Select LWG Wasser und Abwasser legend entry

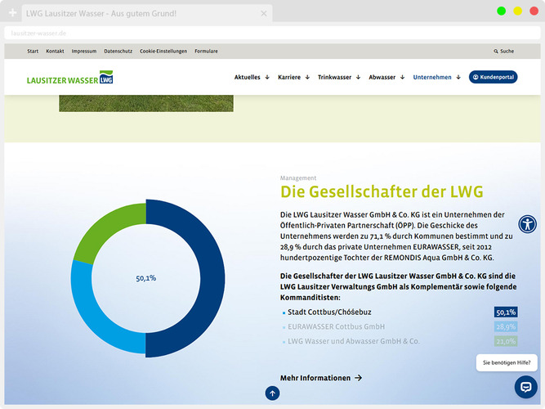(x=353, y=341)
